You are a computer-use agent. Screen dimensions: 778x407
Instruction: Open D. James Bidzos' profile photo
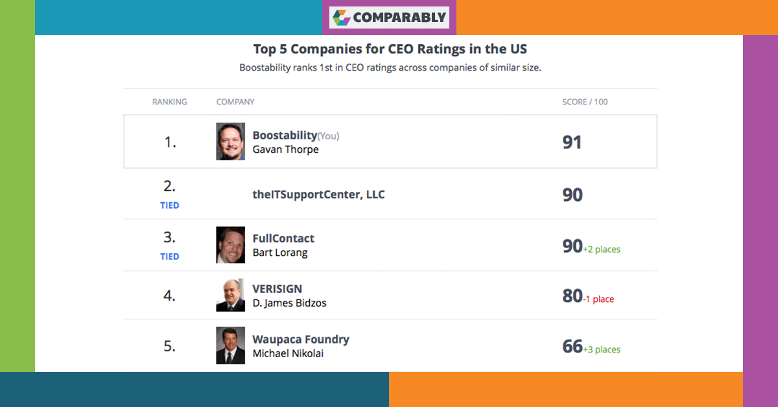[x=230, y=295]
